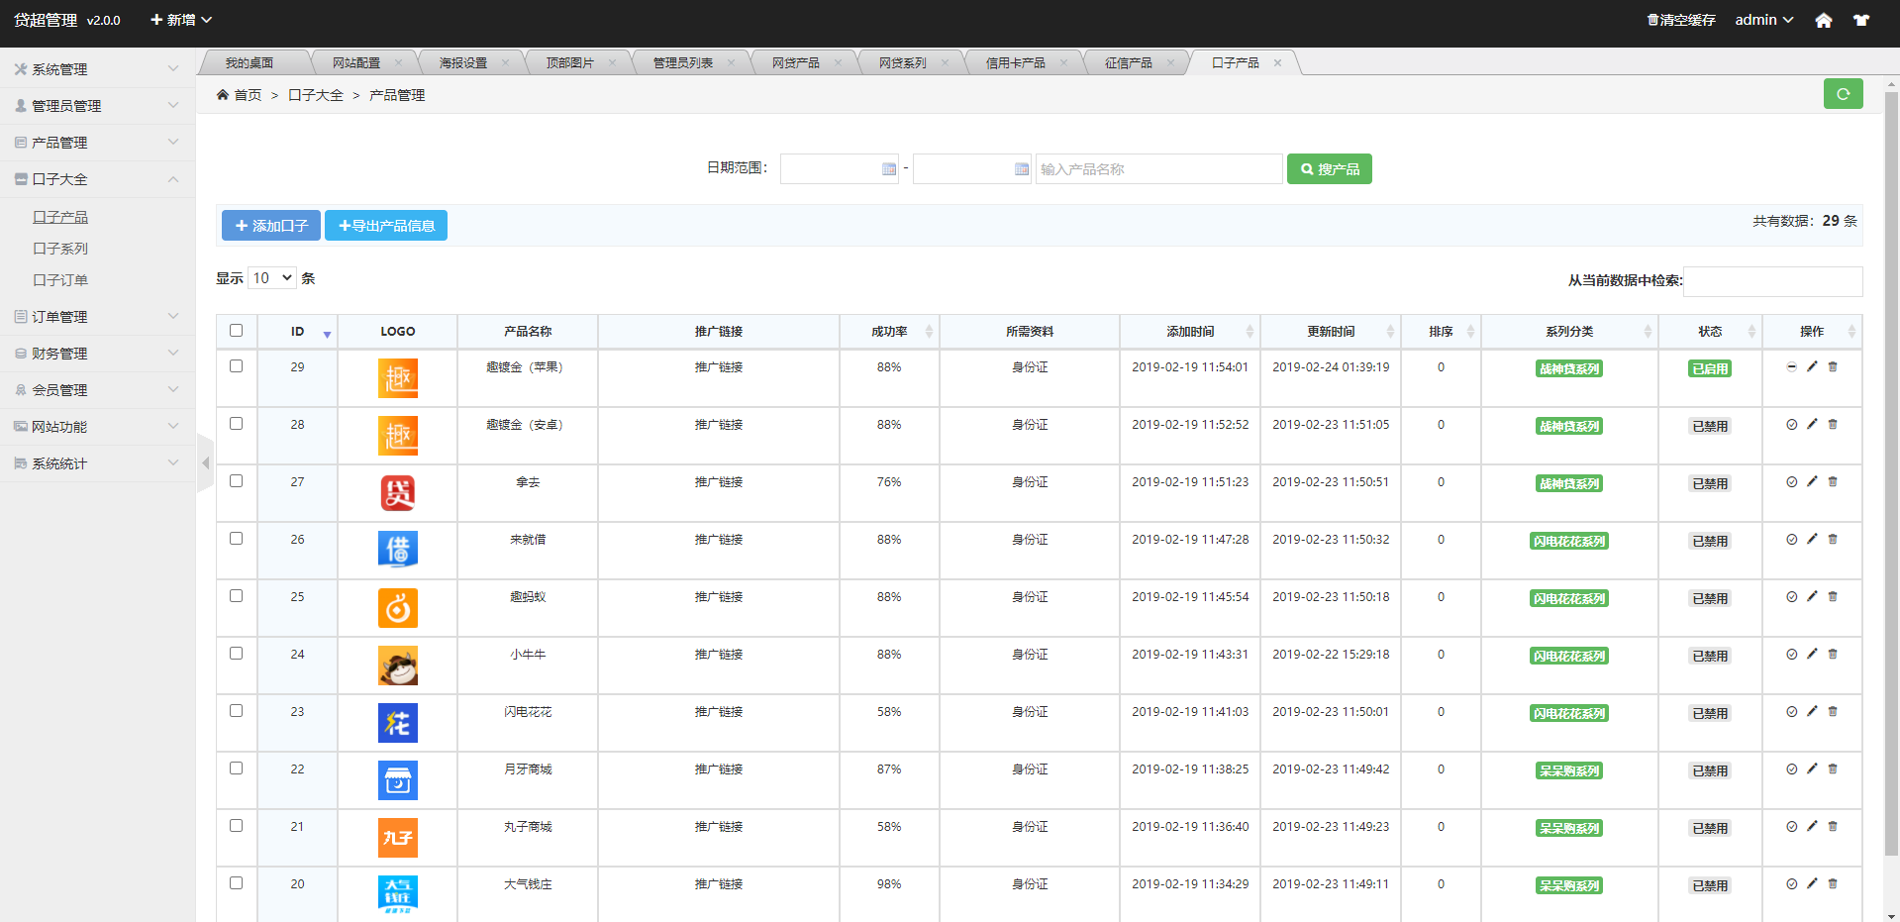Check the row 24 checkbox

(x=236, y=654)
